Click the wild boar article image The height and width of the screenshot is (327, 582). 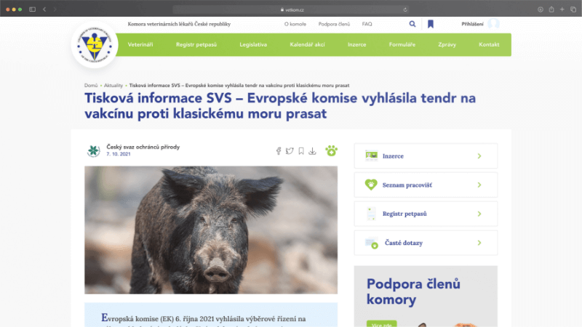click(x=211, y=230)
